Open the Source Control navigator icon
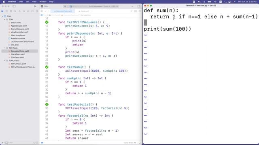The height and width of the screenshot is (145, 259). [6, 11]
